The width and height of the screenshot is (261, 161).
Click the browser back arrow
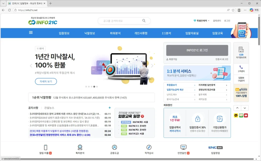(x=3, y=10)
